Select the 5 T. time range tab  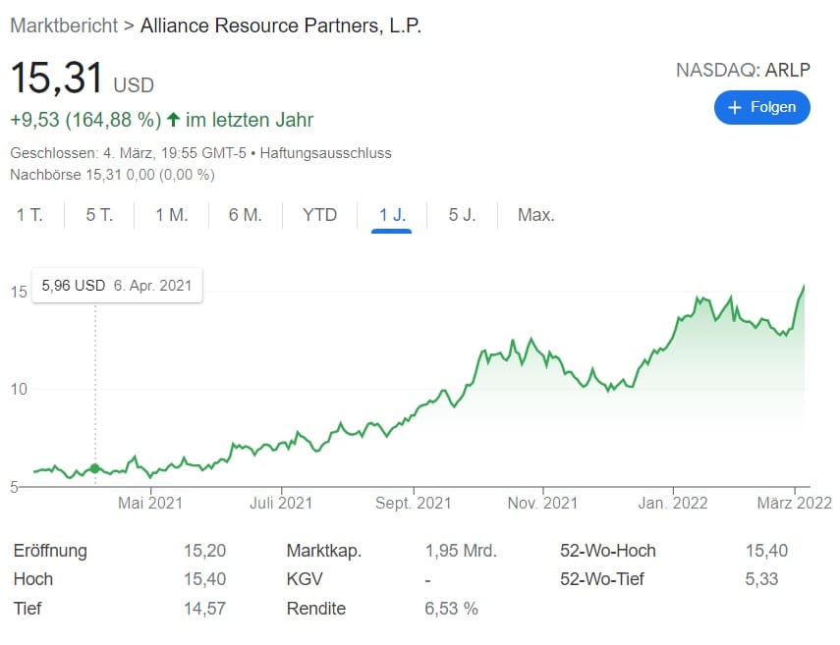99,215
